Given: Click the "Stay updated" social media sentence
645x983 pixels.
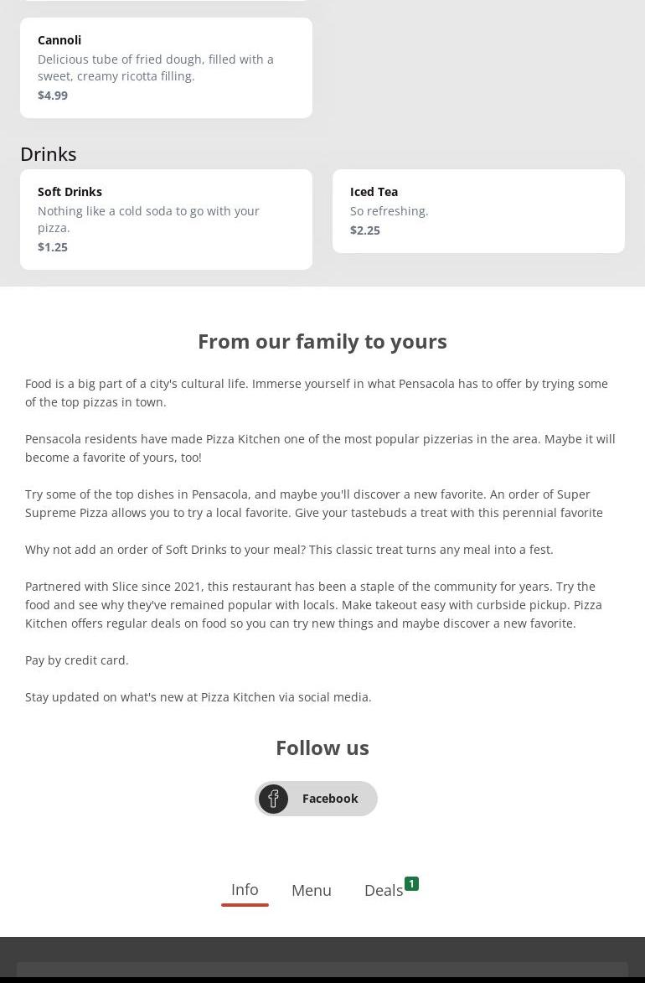Looking at the screenshot, I should pos(199,696).
